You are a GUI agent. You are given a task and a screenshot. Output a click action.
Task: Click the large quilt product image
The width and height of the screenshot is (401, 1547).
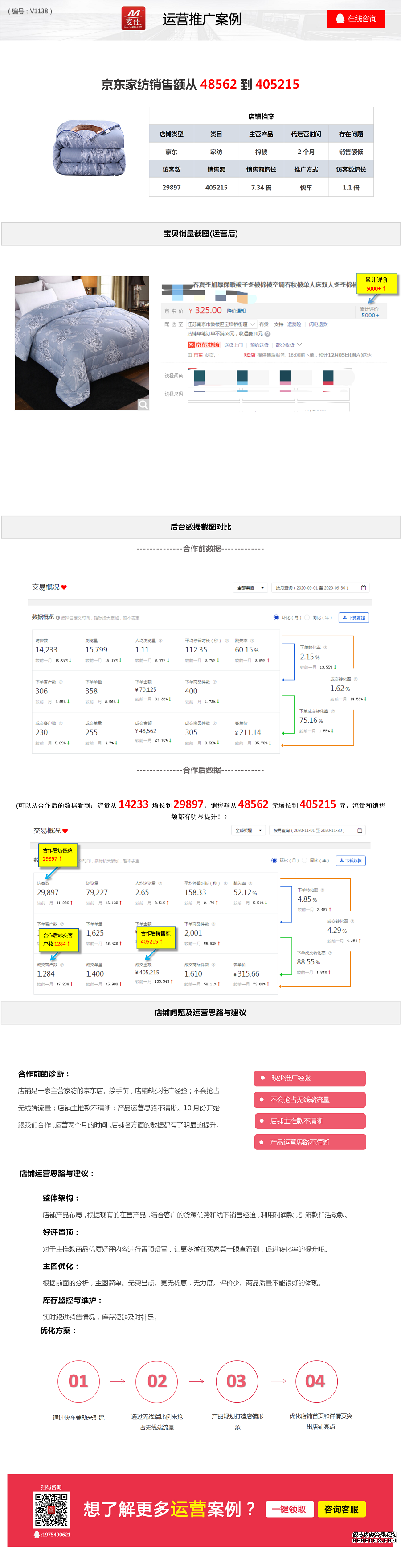tap(82, 343)
